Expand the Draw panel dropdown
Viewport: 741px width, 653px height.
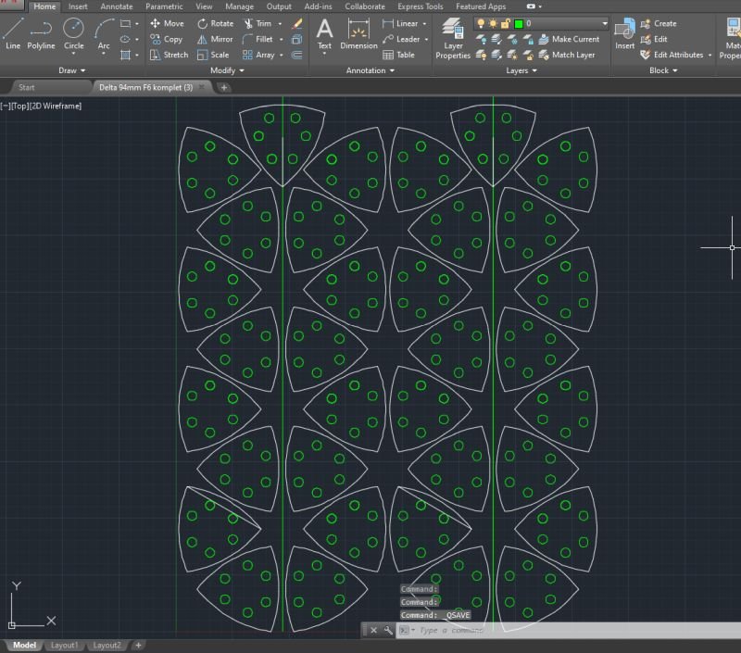coord(72,70)
